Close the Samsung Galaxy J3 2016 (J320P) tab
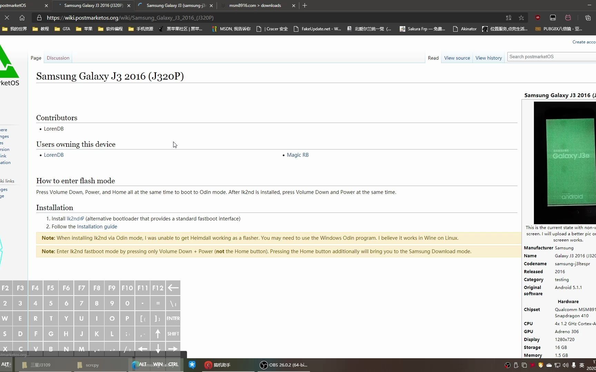Screen dimensions: 596x372 coord(129,6)
